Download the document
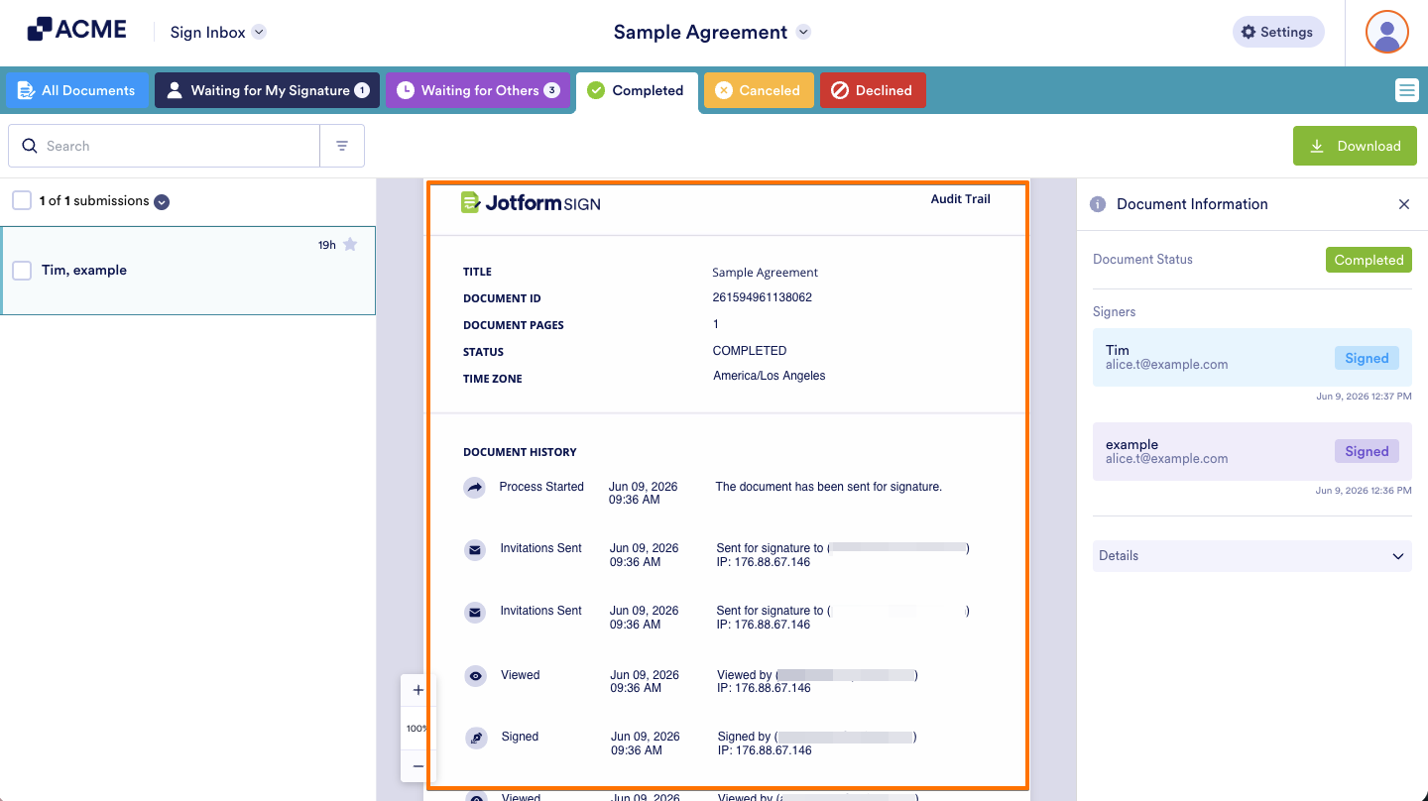The width and height of the screenshot is (1428, 801). point(1355,146)
